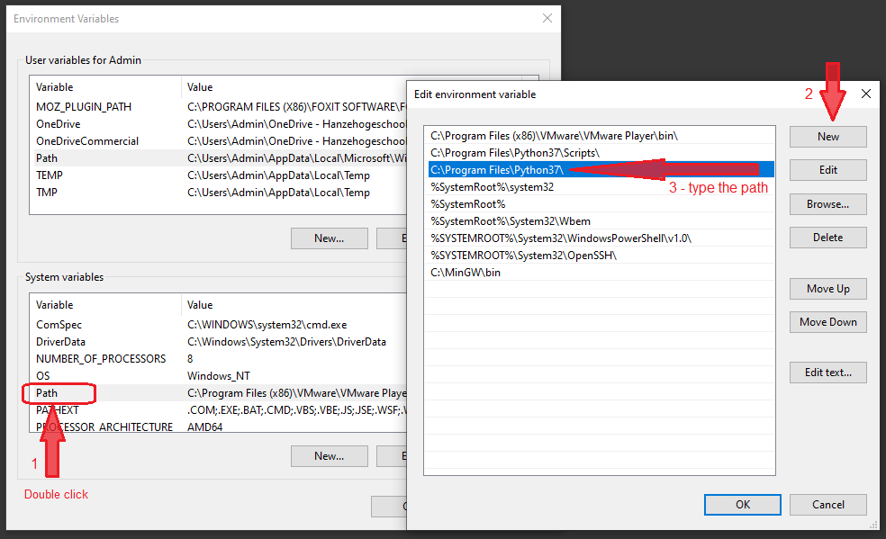
Task: Close the Edit environment variable dialog
Action: click(x=865, y=94)
